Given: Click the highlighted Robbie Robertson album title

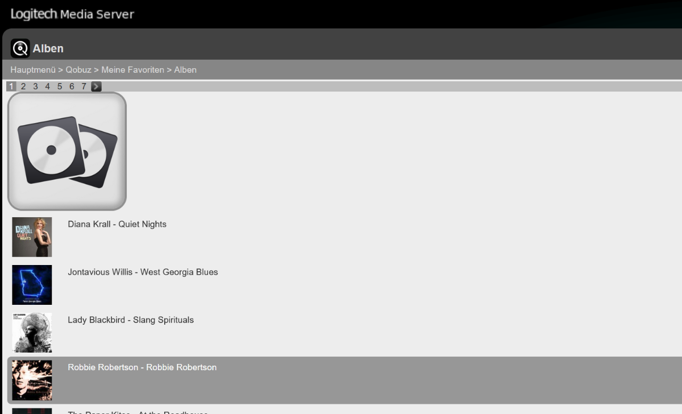Looking at the screenshot, I should (x=142, y=367).
